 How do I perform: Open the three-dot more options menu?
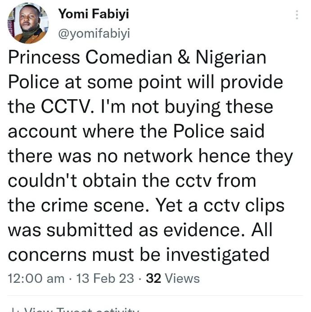[297, 15]
